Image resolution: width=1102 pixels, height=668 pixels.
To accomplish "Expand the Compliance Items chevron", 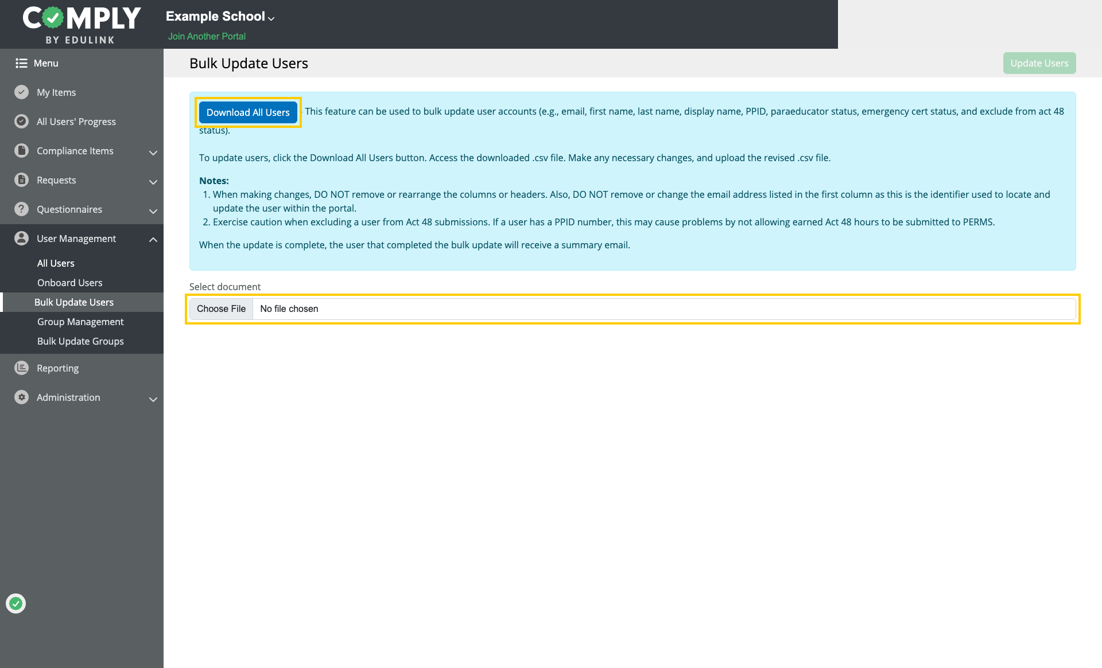I will tap(153, 153).
